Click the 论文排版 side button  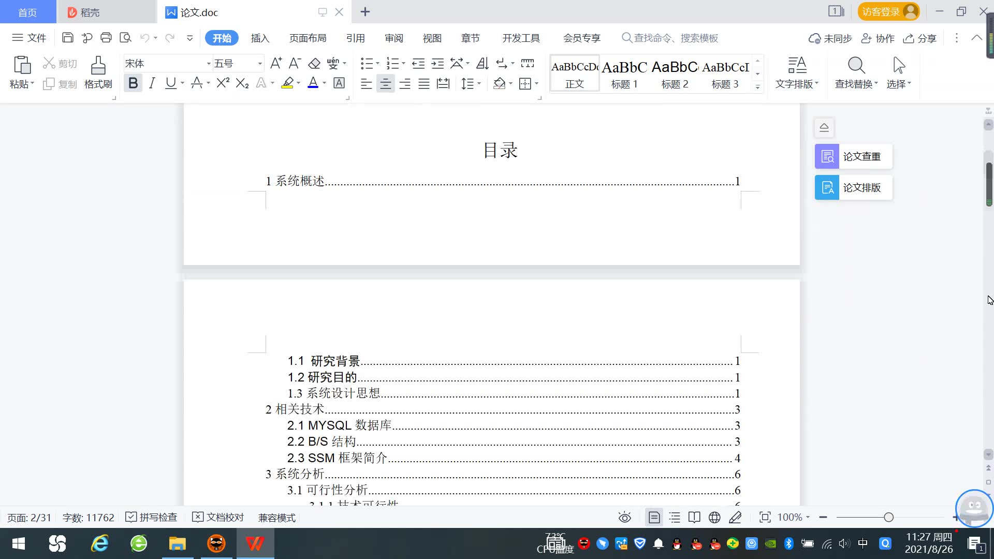[x=853, y=187]
